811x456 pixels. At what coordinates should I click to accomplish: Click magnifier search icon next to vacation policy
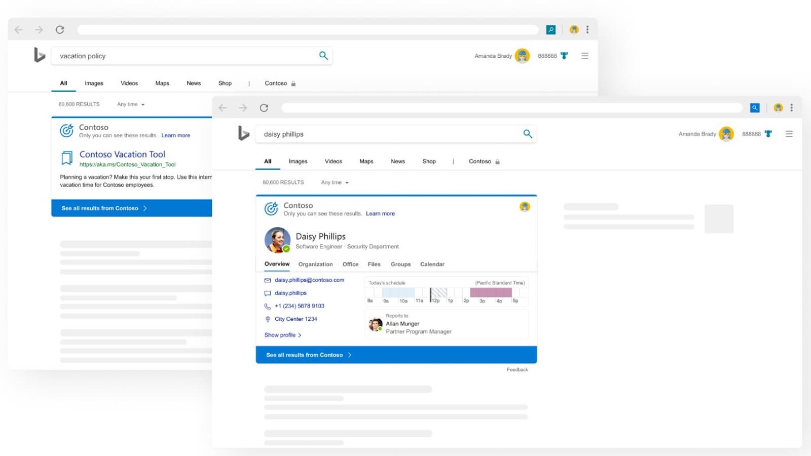point(323,56)
